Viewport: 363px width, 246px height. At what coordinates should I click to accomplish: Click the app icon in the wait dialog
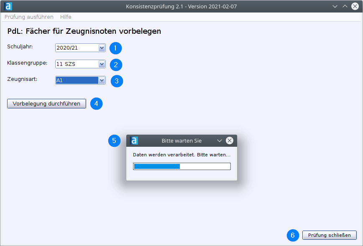click(134, 141)
